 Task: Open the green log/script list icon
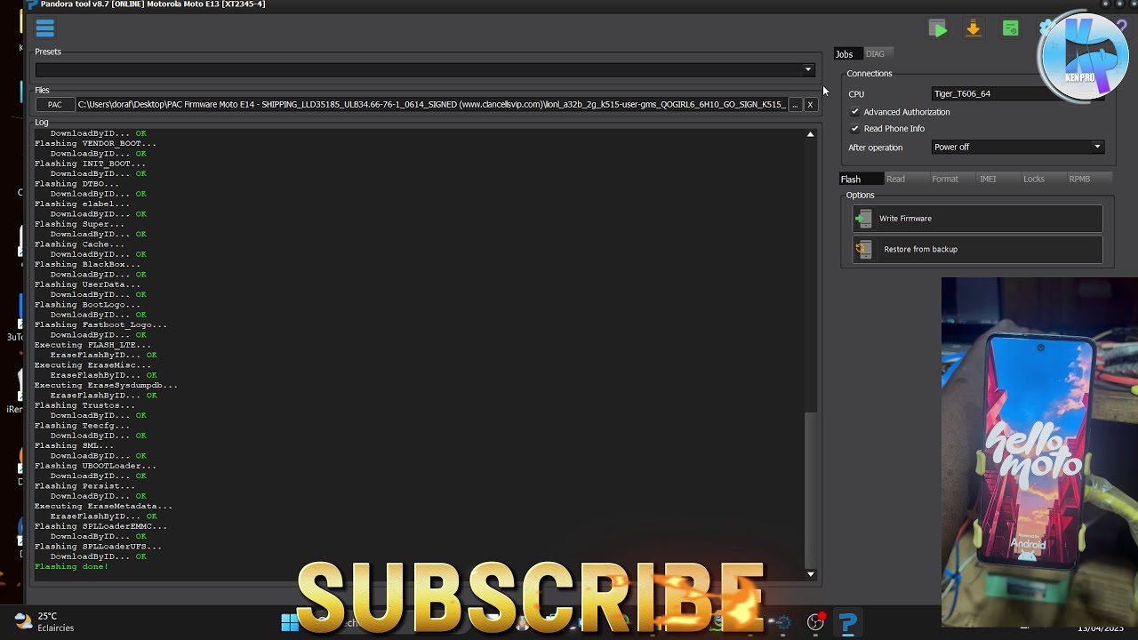coord(1010,29)
